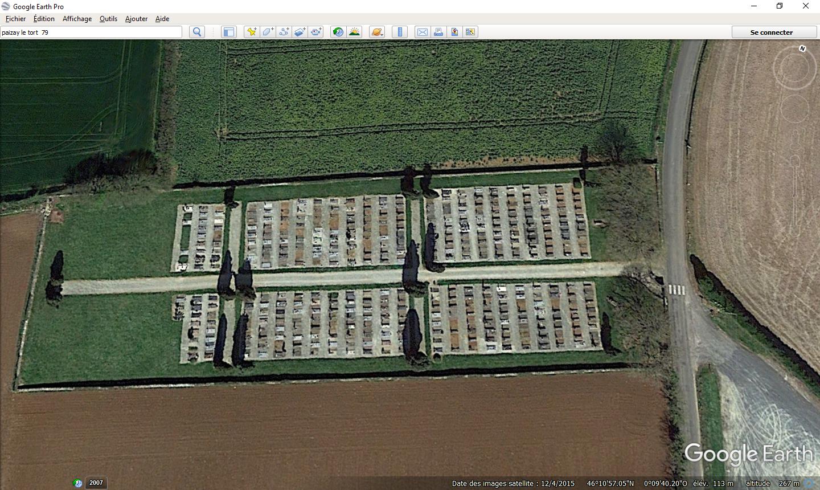The height and width of the screenshot is (490, 820).
Task: Click the longitude readout 0°09'40.20"O
Action: click(665, 483)
